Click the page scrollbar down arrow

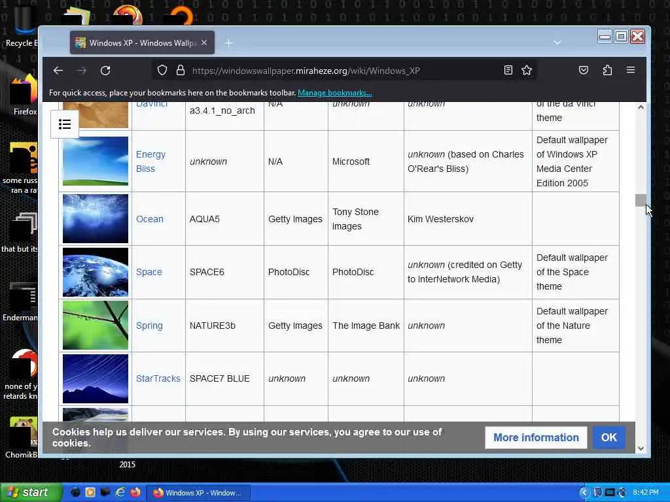[x=641, y=448]
